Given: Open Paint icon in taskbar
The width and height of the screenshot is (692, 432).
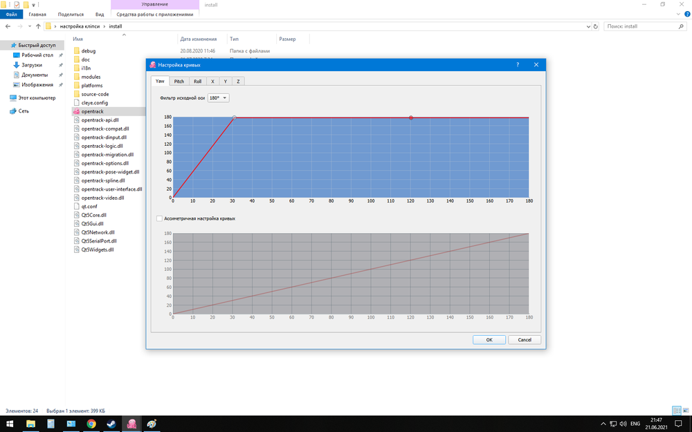Looking at the screenshot, I should 152,424.
